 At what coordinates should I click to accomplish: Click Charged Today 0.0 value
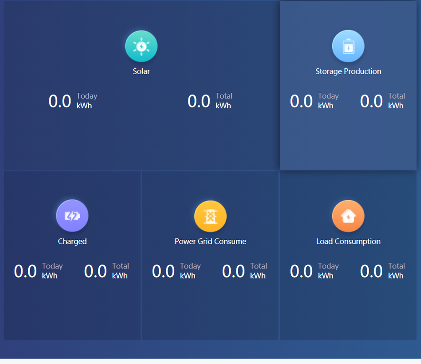tap(25, 271)
